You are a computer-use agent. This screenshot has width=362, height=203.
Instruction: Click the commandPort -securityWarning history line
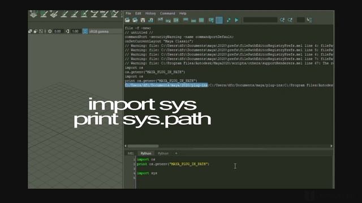coord(179,37)
